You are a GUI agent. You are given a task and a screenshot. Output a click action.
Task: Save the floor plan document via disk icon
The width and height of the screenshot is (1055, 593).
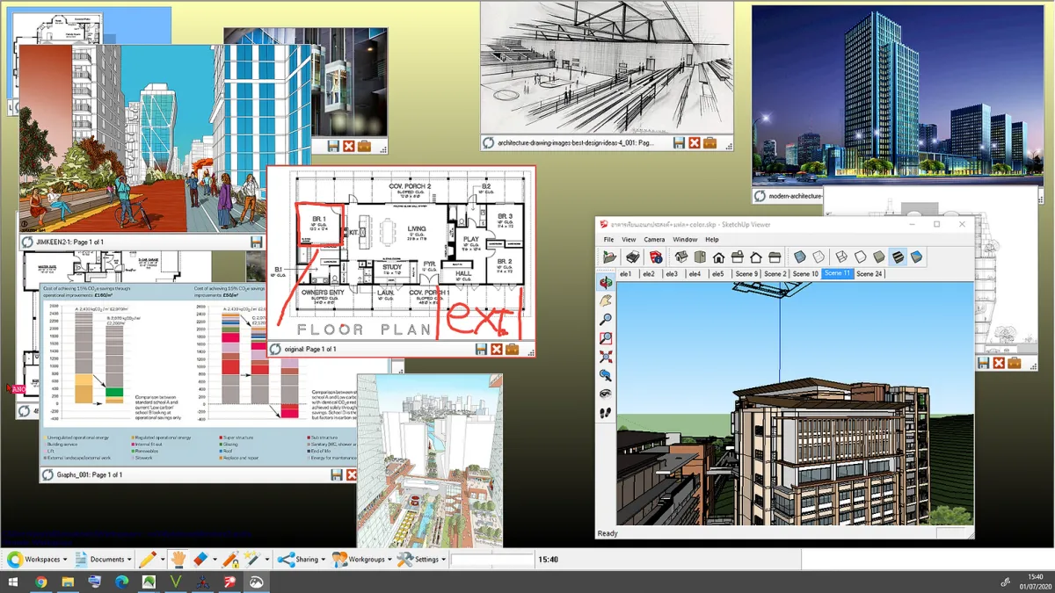coord(481,349)
